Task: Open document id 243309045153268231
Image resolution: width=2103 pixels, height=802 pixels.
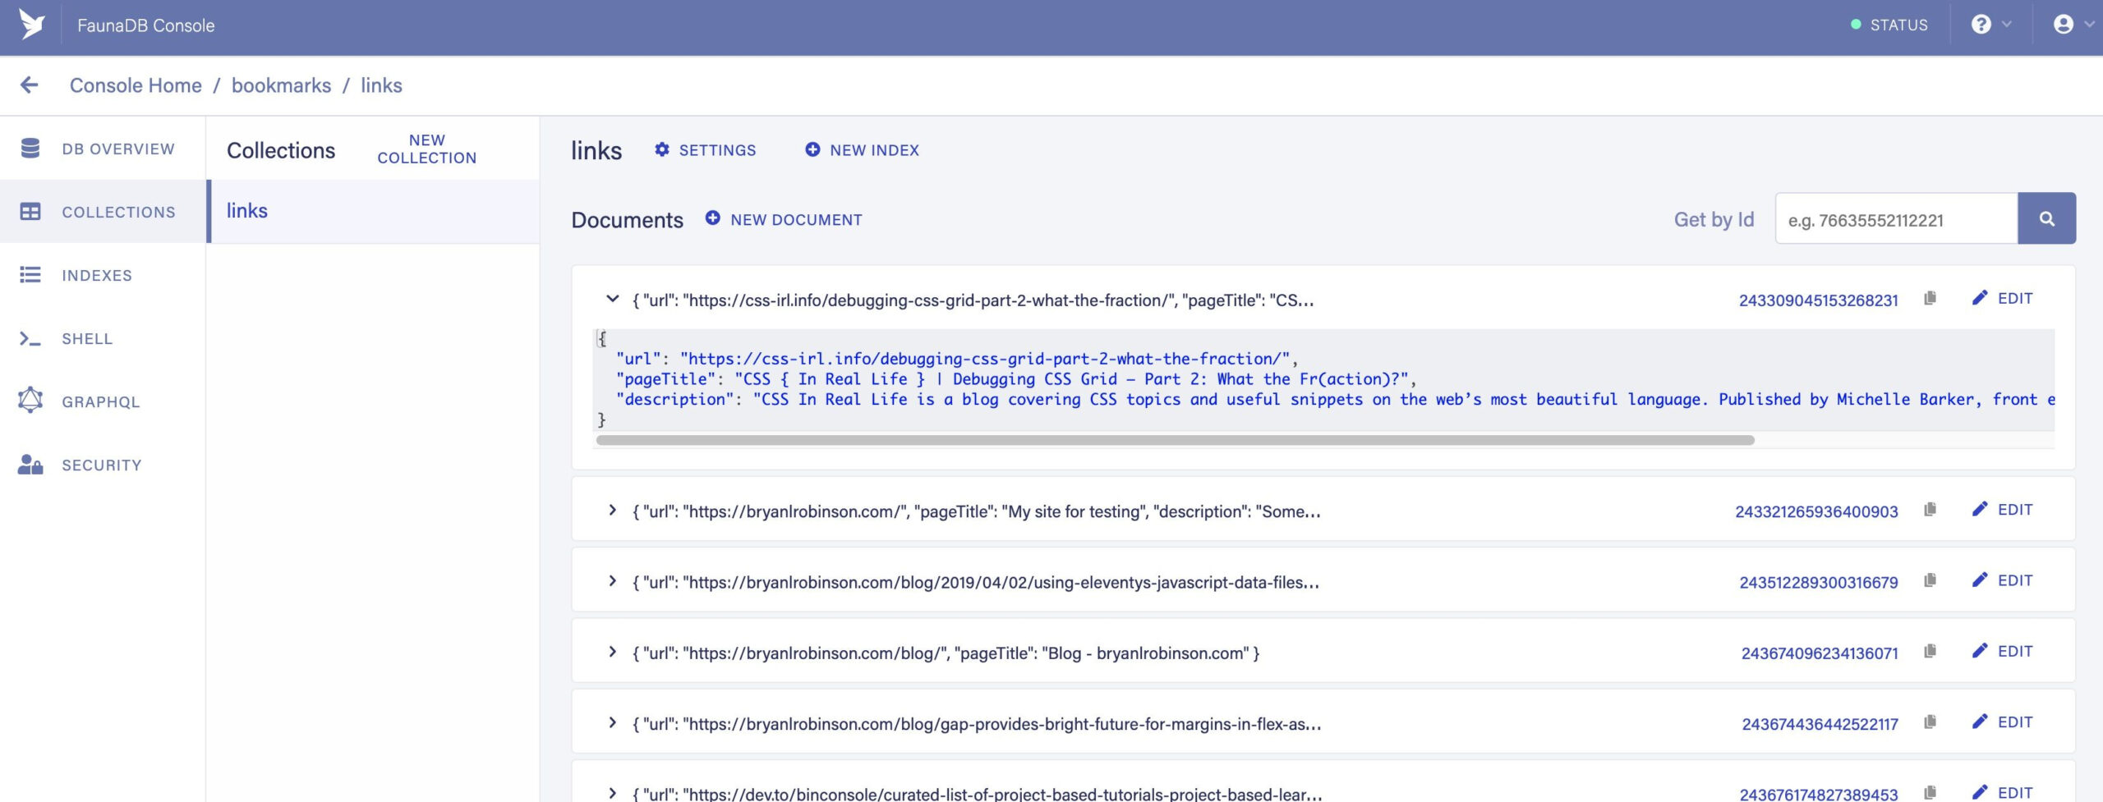Action: (1818, 300)
